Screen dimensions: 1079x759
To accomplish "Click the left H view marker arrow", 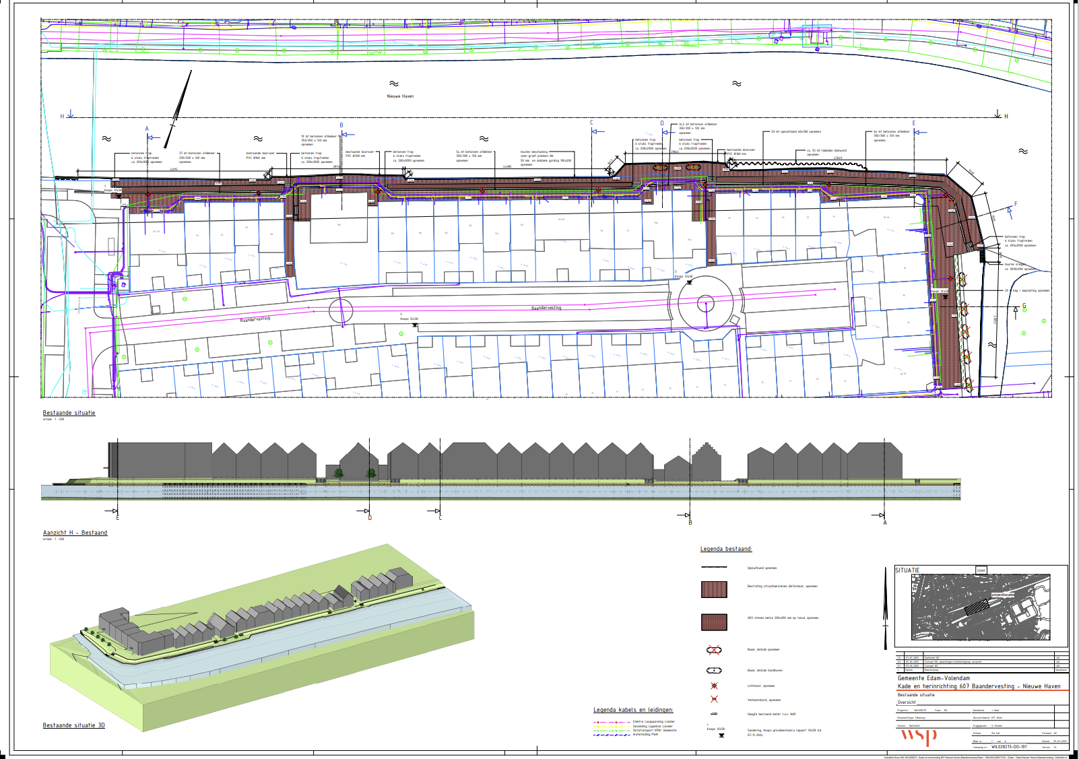I will pyautogui.click(x=70, y=114).
